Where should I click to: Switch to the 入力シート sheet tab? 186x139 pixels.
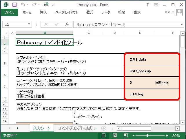(42, 128)
